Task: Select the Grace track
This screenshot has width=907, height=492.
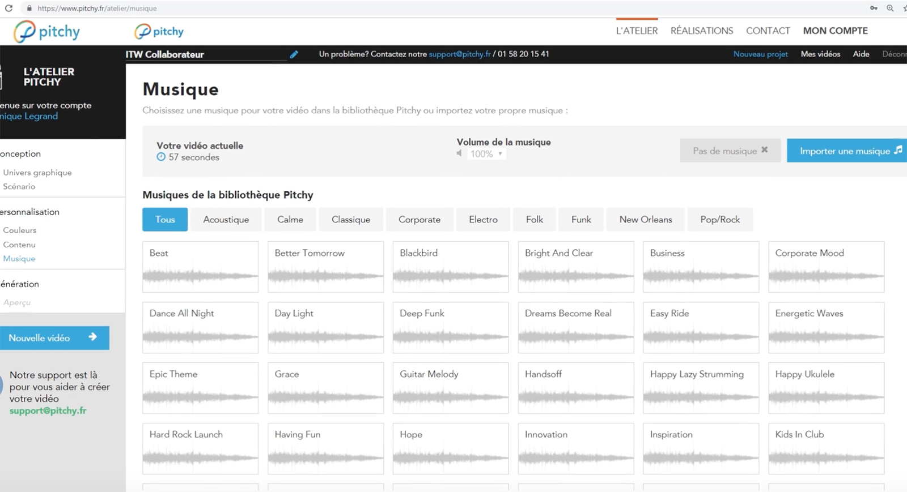Action: 325,388
